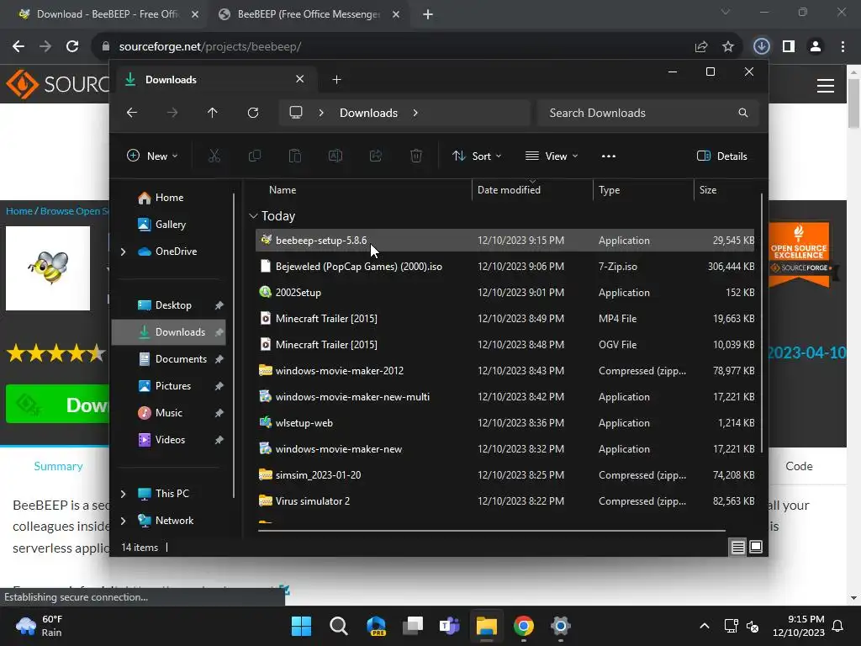Select Bejeweled (PopCap Games) (2000).iso file

click(x=504, y=267)
